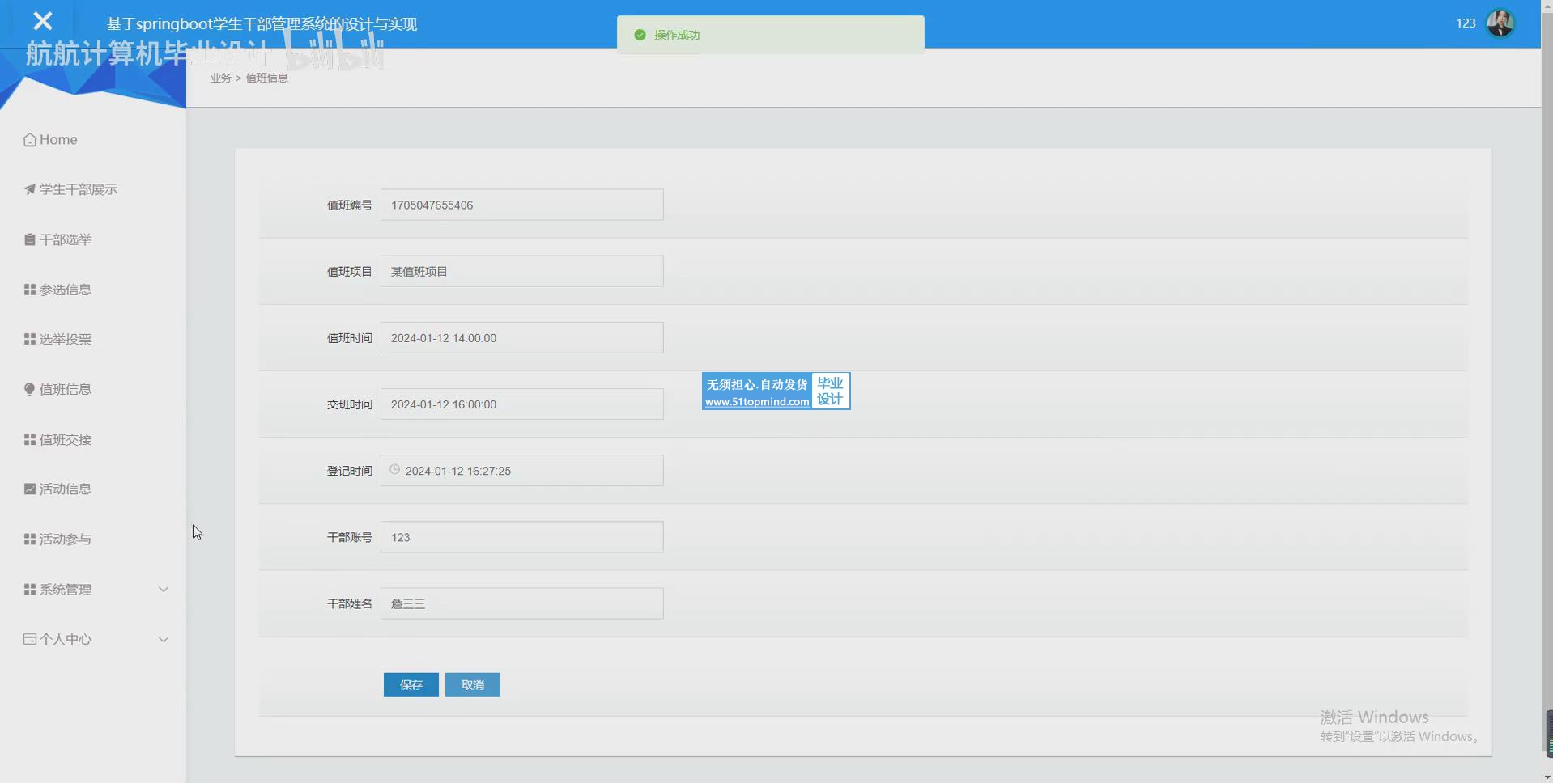Screen dimensions: 1553x783
Task: Click the 干部选举 clipboard icon
Action: 30,239
